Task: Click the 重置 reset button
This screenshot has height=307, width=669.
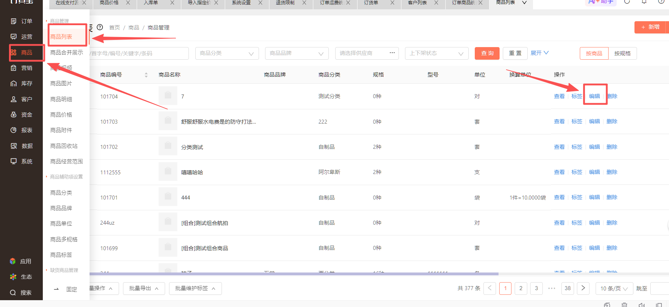Action: (x=515, y=53)
